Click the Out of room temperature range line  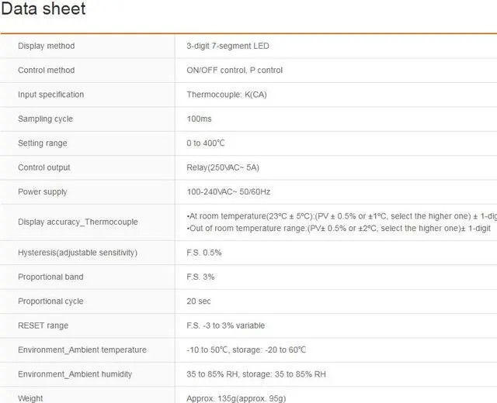339,229
